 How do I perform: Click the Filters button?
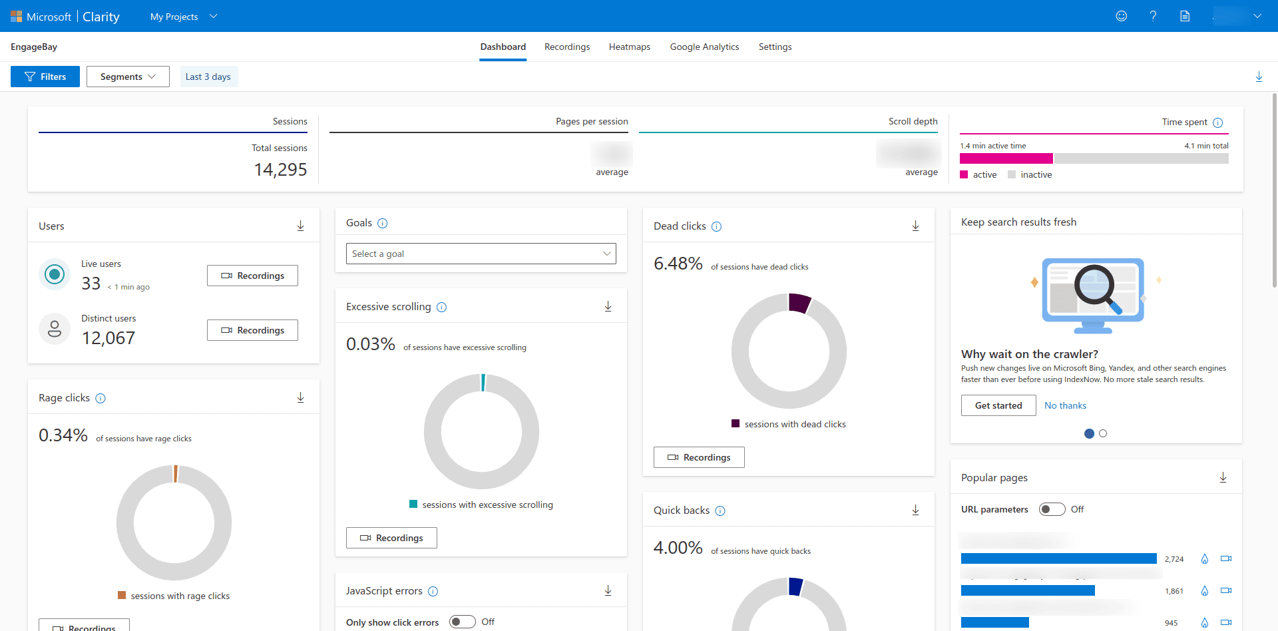[x=45, y=77]
